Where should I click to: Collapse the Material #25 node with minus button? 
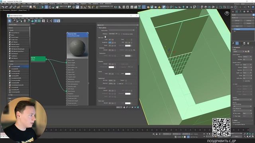[x=87, y=34]
